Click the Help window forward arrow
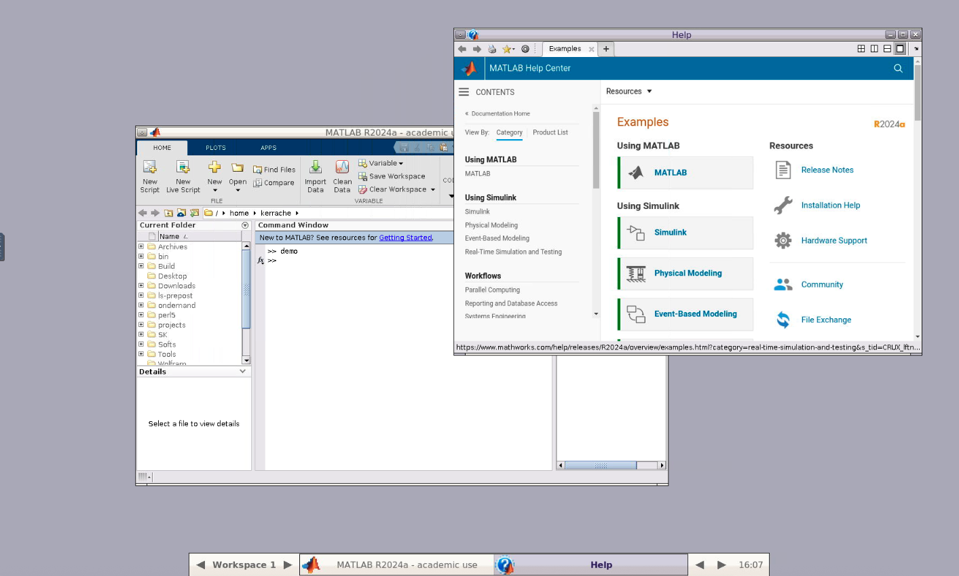The image size is (959, 576). (477, 49)
